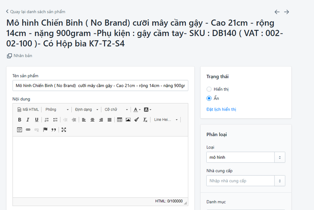Apply Italic formatting

point(28,120)
